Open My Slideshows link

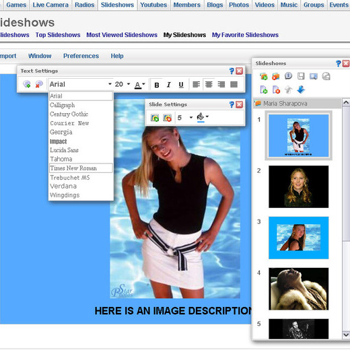pyautogui.click(x=184, y=35)
